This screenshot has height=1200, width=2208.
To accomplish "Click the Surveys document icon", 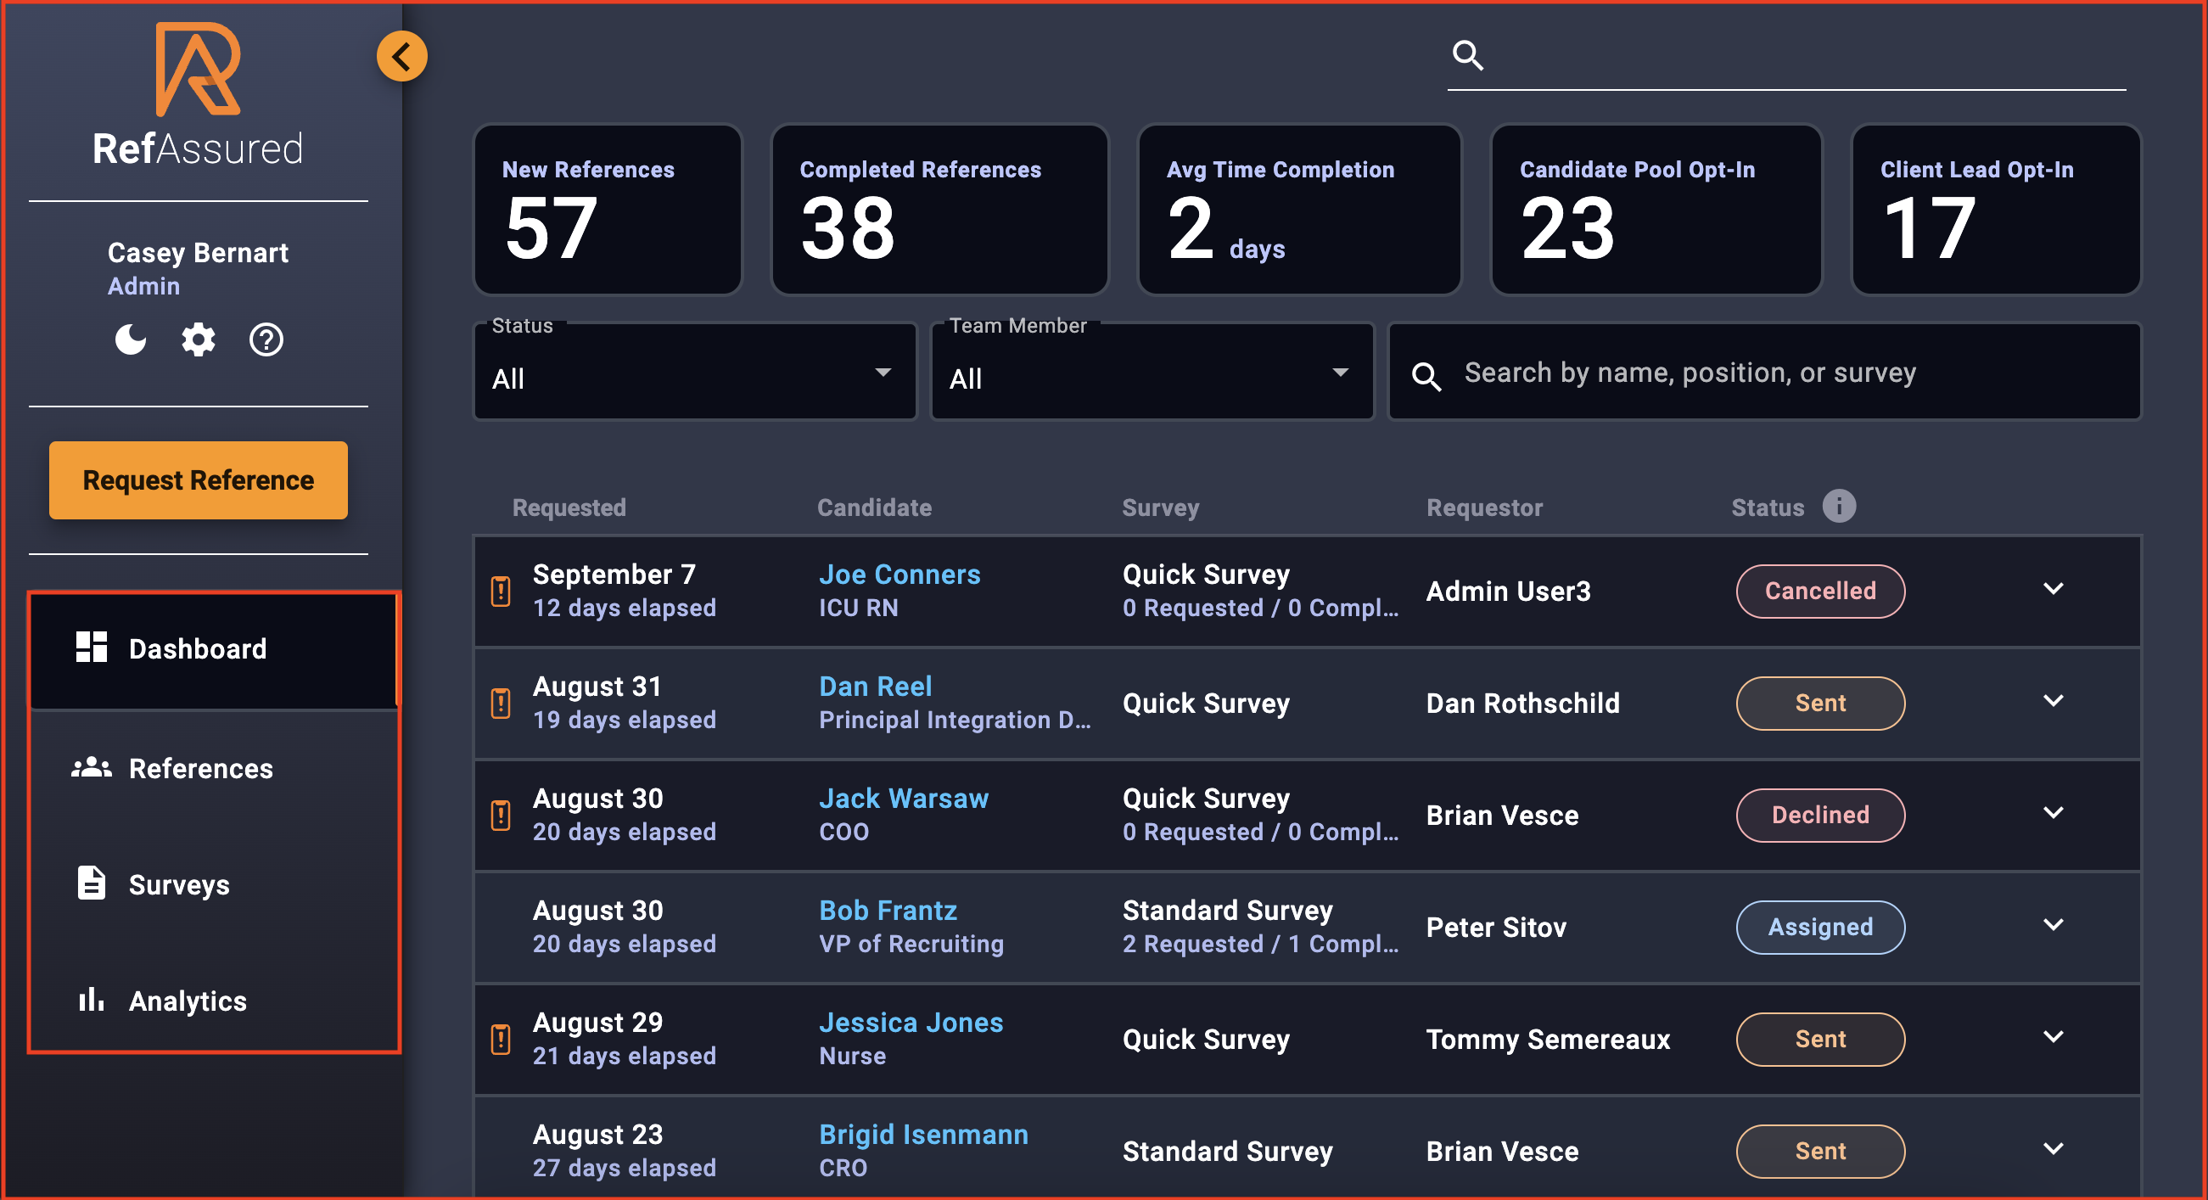I will pos(91,883).
